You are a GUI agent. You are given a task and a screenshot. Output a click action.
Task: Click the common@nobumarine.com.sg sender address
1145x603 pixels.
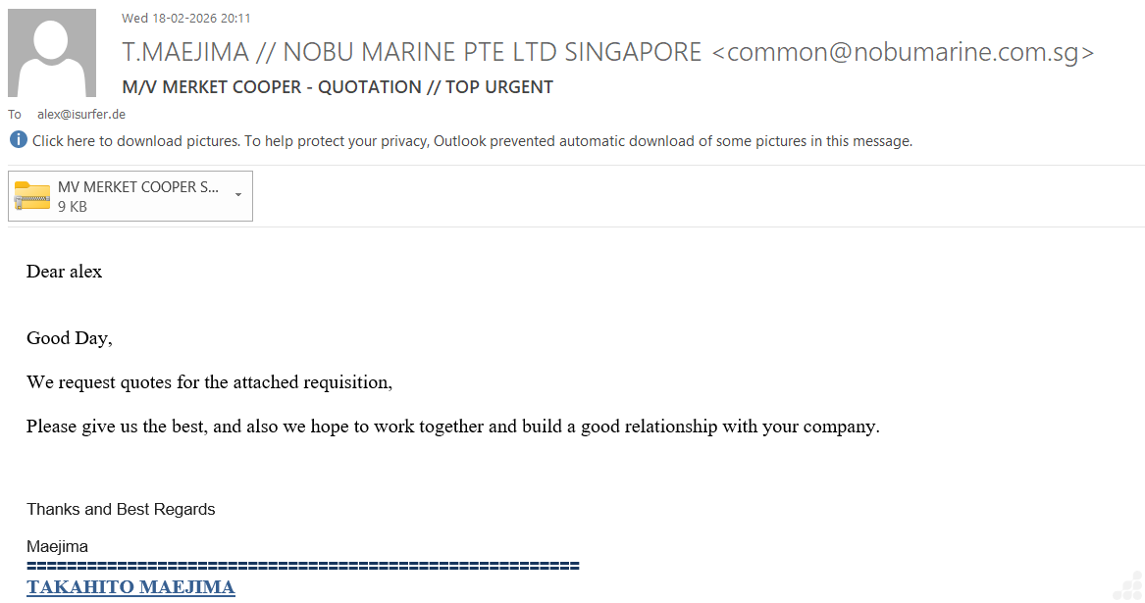coord(902,52)
